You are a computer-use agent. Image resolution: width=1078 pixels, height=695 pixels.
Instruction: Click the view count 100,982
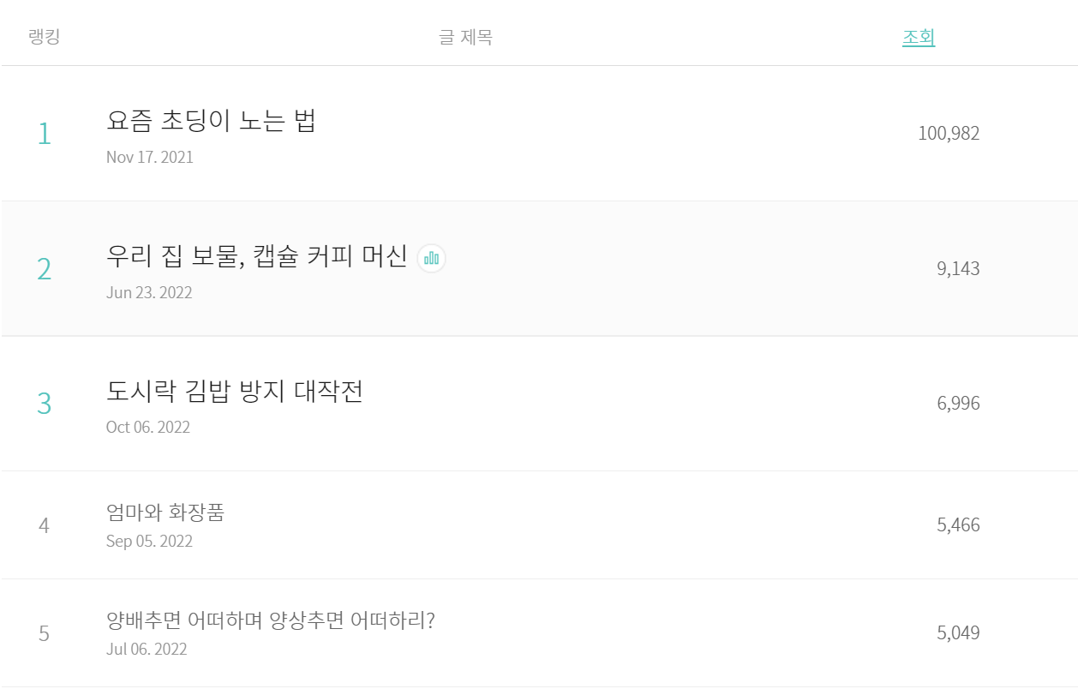click(948, 134)
